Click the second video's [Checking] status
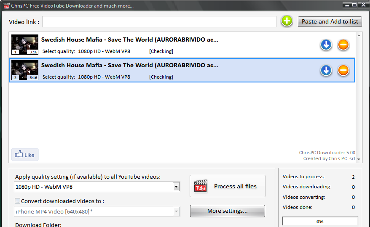Image resolution: width=370 pixels, height=227 pixels. tap(161, 77)
